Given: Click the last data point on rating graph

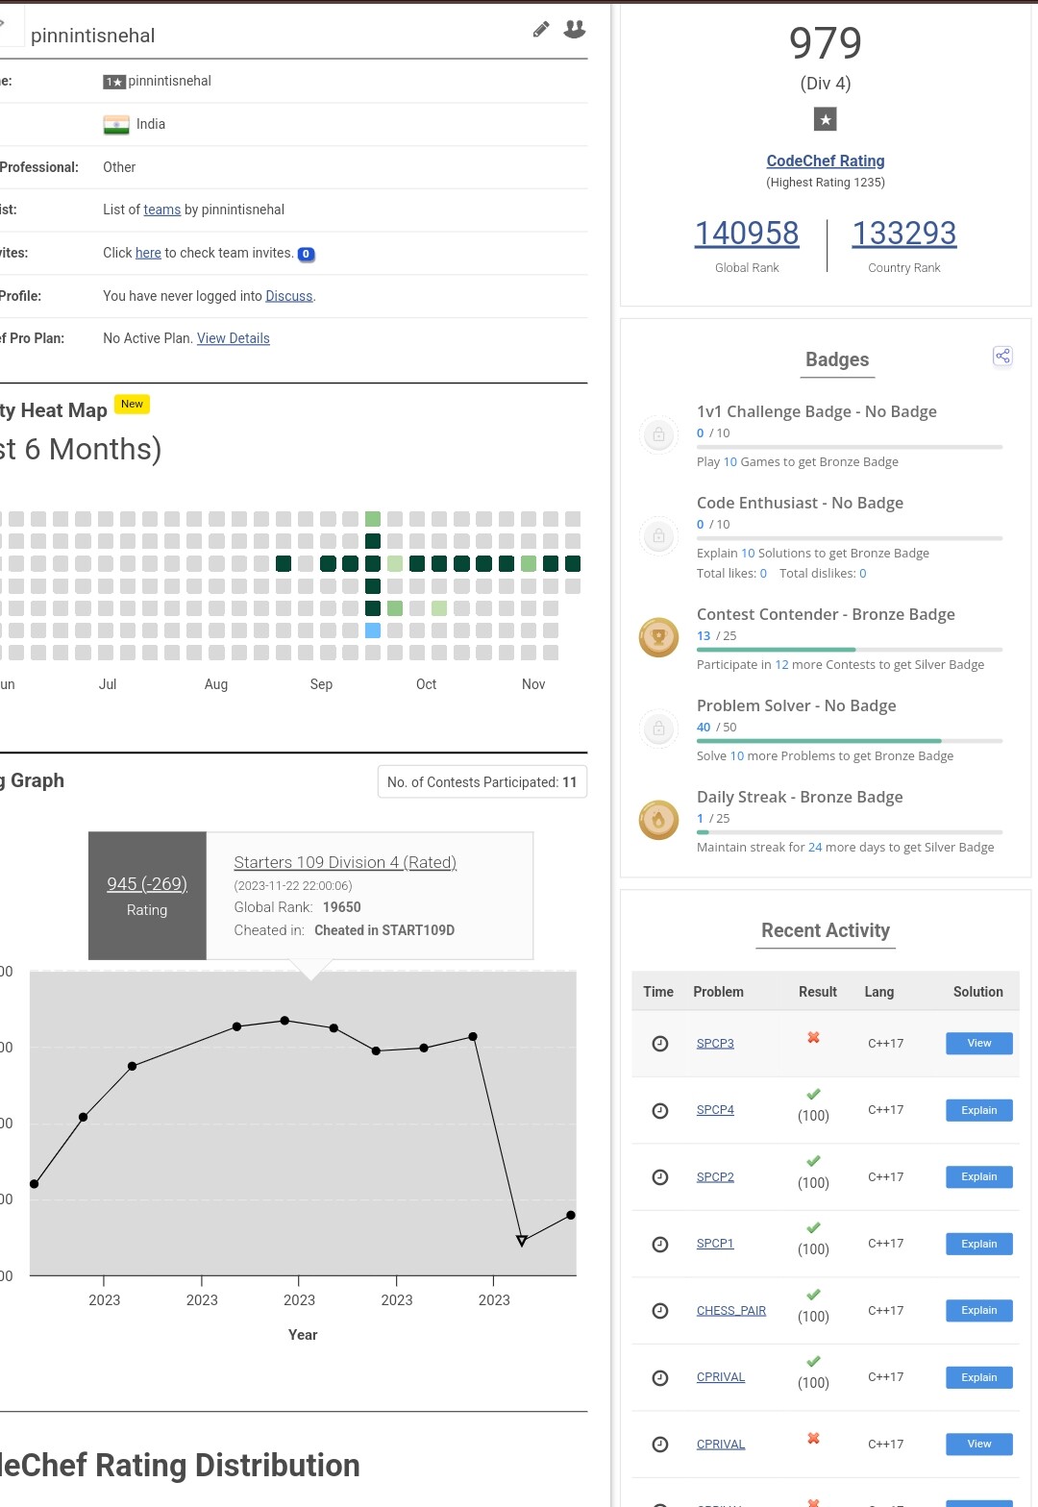Looking at the screenshot, I should click(571, 1216).
